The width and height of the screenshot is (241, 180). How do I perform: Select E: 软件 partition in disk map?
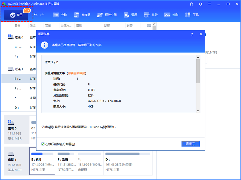(42, 162)
